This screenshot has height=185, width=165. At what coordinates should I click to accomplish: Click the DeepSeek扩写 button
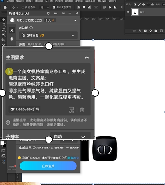pyautogui.click(x=24, y=109)
